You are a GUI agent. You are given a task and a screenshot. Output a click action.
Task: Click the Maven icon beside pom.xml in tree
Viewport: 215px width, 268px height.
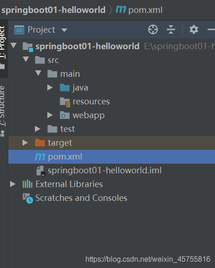point(40,157)
